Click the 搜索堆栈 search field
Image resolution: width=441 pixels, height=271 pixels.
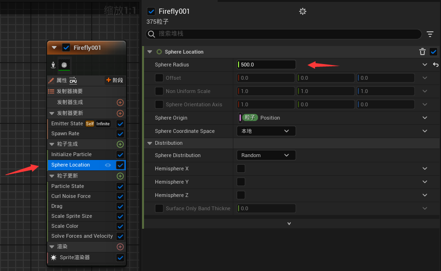[x=284, y=34]
